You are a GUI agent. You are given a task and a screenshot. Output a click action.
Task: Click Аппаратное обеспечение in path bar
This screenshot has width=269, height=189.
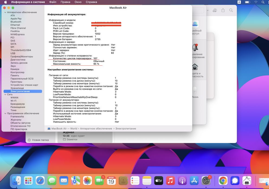[96, 129]
